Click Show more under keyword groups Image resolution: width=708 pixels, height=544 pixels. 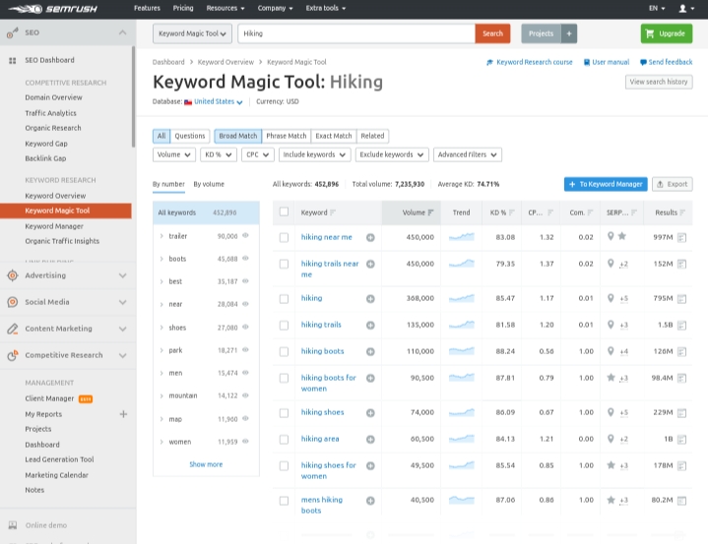206,464
